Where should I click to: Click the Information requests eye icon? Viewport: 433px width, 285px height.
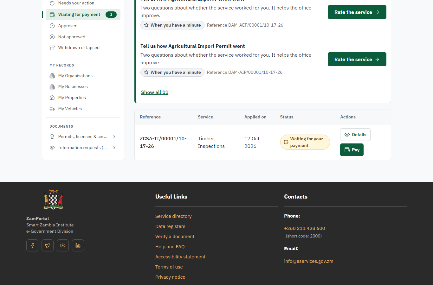[x=52, y=148]
